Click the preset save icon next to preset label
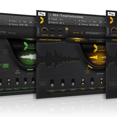The height and width of the screenshot is (117, 117). [x=82, y=33]
